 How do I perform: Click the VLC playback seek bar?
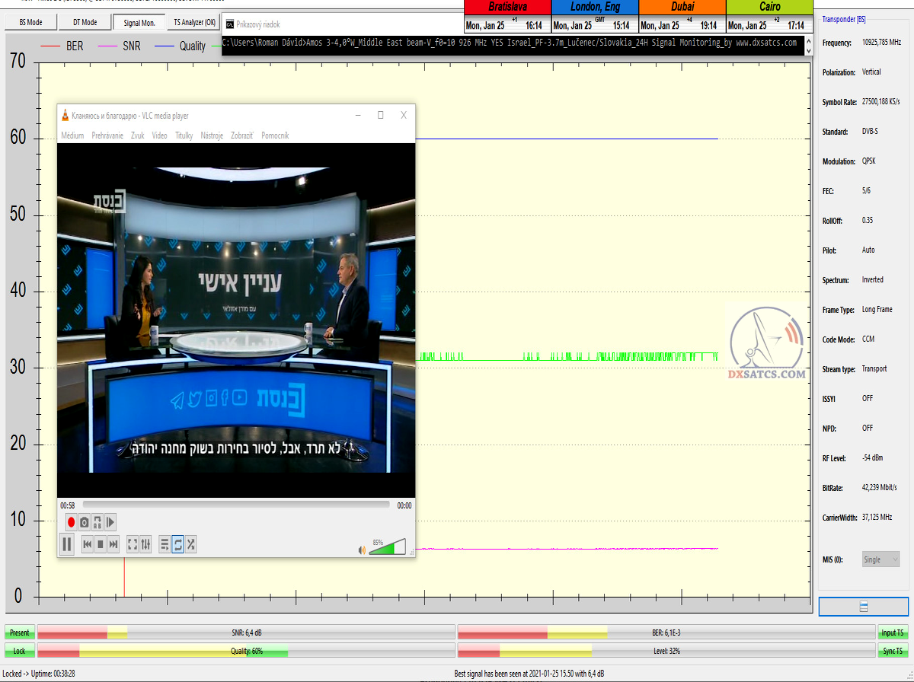pyautogui.click(x=236, y=505)
